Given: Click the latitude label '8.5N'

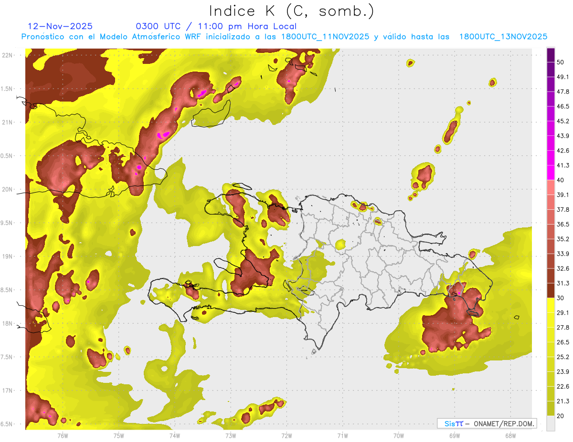Looking at the screenshot, I should [x=7, y=290].
